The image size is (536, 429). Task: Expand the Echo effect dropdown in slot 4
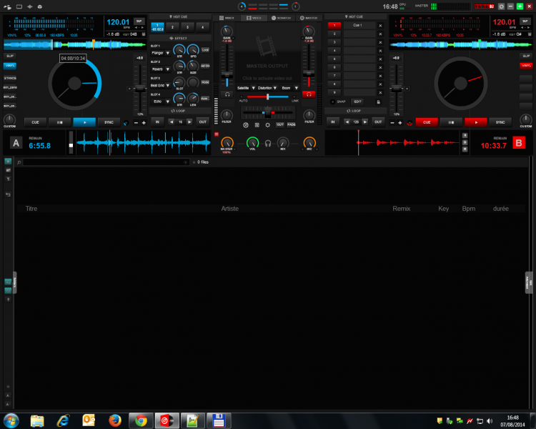coord(159,102)
